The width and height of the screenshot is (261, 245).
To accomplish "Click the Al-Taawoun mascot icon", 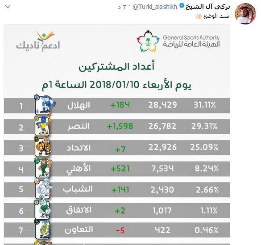I will point(42,229).
